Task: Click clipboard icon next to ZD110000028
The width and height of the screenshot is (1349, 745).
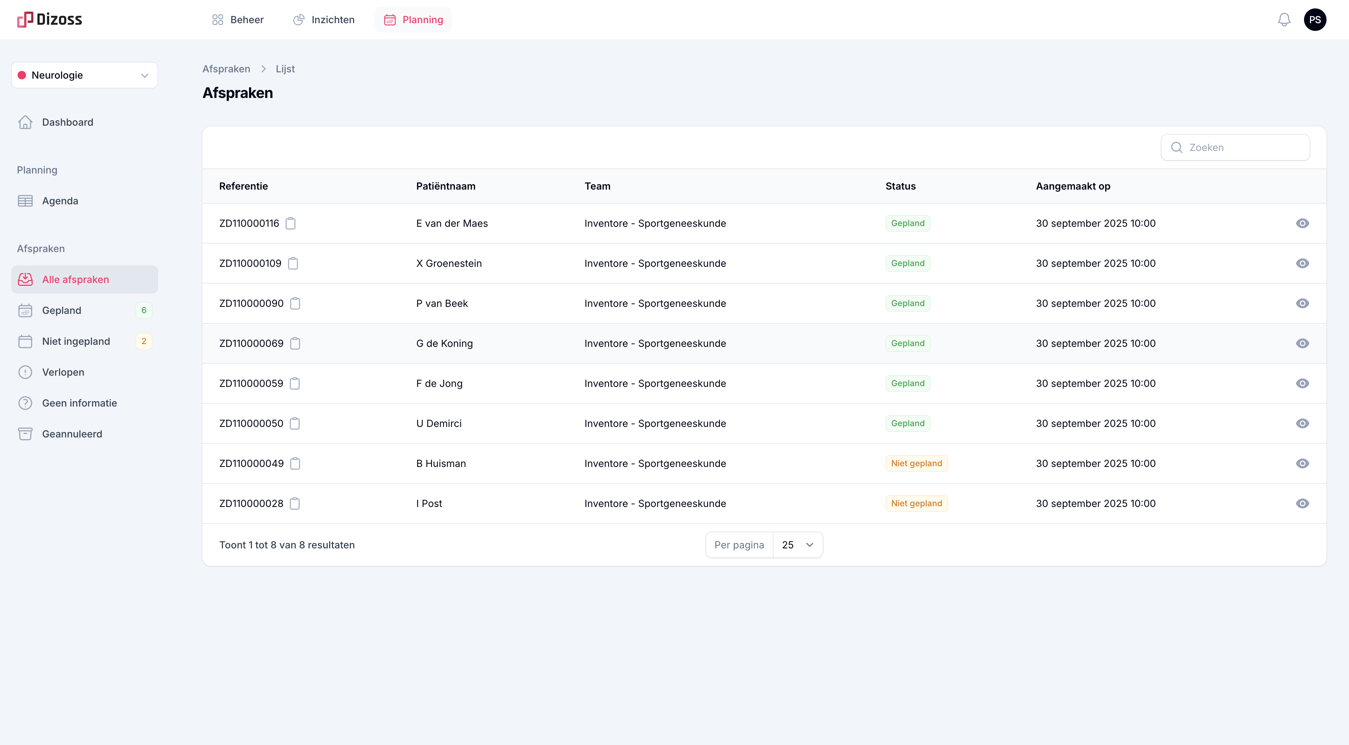Action: pos(295,503)
